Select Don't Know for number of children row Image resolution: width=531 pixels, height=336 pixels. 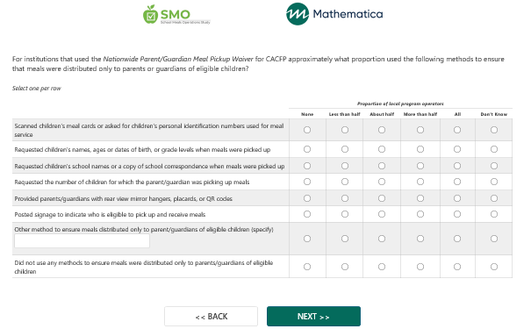click(494, 182)
